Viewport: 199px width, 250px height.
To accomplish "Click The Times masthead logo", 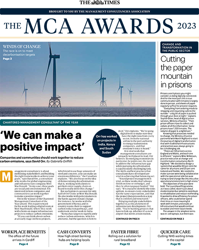I will coord(100,3).
